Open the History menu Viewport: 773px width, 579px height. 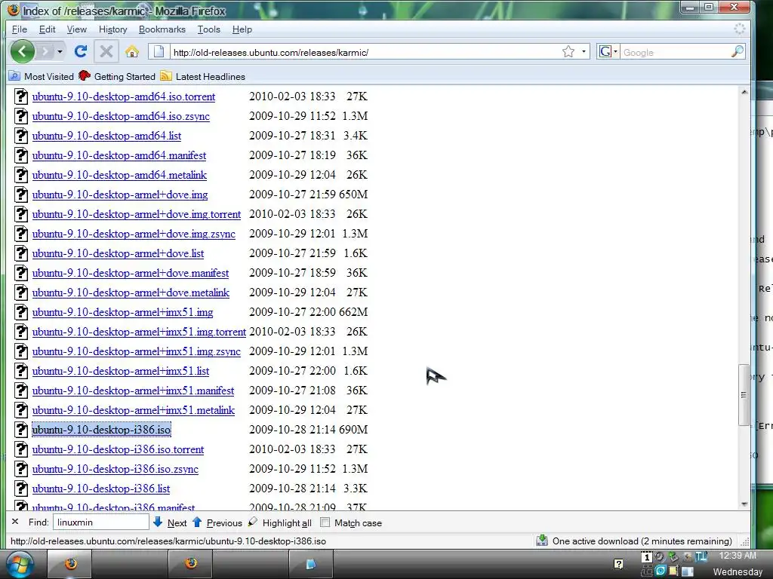tap(113, 29)
